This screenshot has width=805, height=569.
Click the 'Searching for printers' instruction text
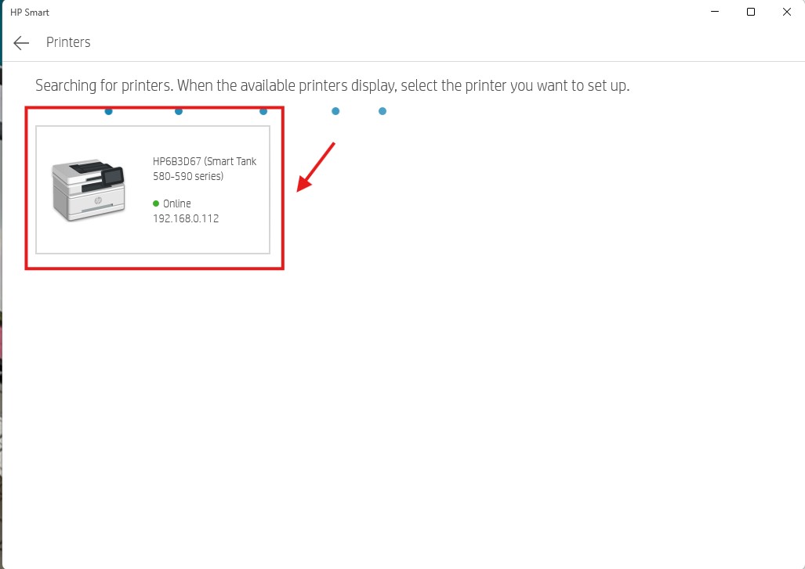332,85
